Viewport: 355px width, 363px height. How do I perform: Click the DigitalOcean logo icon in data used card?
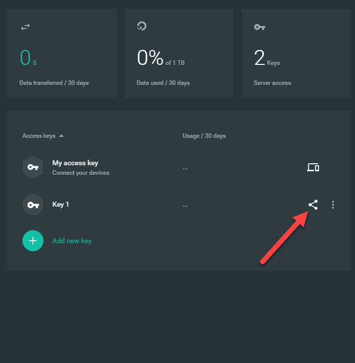(x=142, y=26)
